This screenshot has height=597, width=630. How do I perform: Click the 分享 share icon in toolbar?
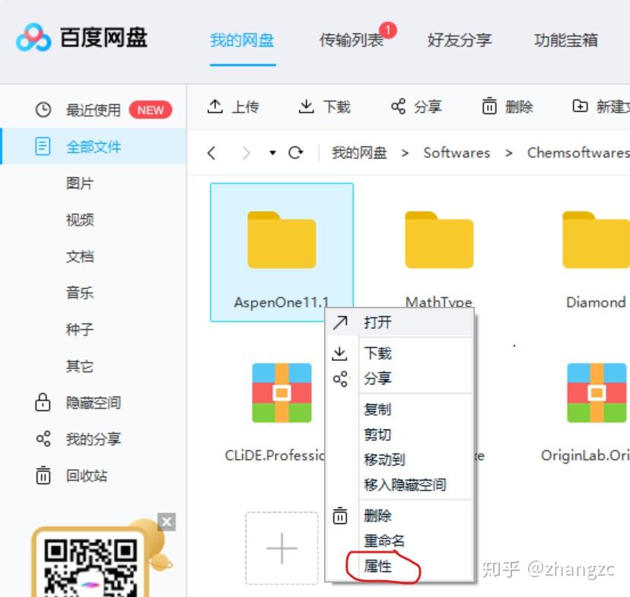(398, 107)
